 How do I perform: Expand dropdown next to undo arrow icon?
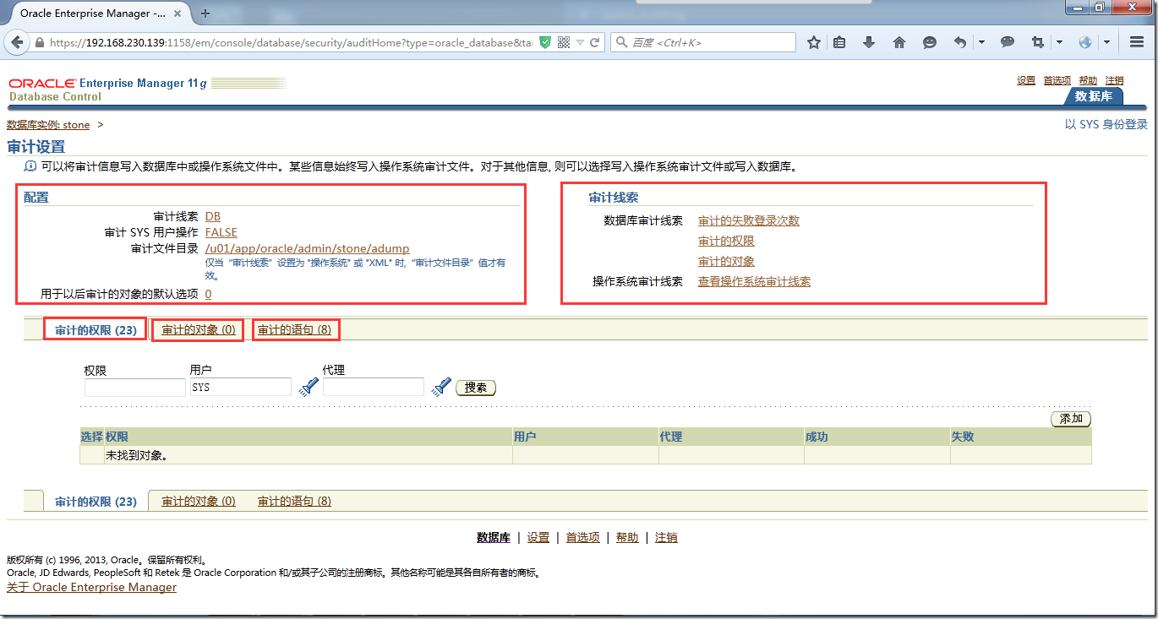[982, 42]
